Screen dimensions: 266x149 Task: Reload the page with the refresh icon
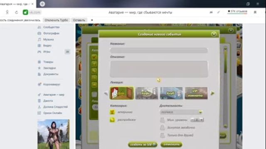click(17, 12)
